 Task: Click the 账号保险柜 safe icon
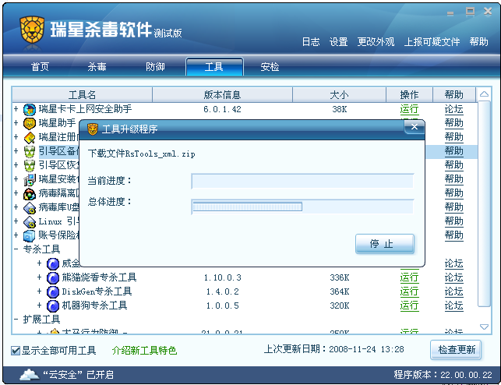(x=30, y=236)
